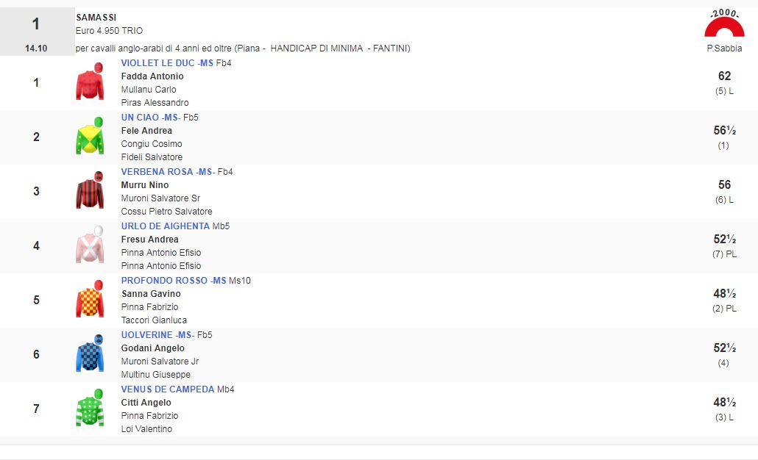The image size is (758, 460).
Task: Click the pink-white silk for Urlo De Aighenta
Action: tap(90, 245)
